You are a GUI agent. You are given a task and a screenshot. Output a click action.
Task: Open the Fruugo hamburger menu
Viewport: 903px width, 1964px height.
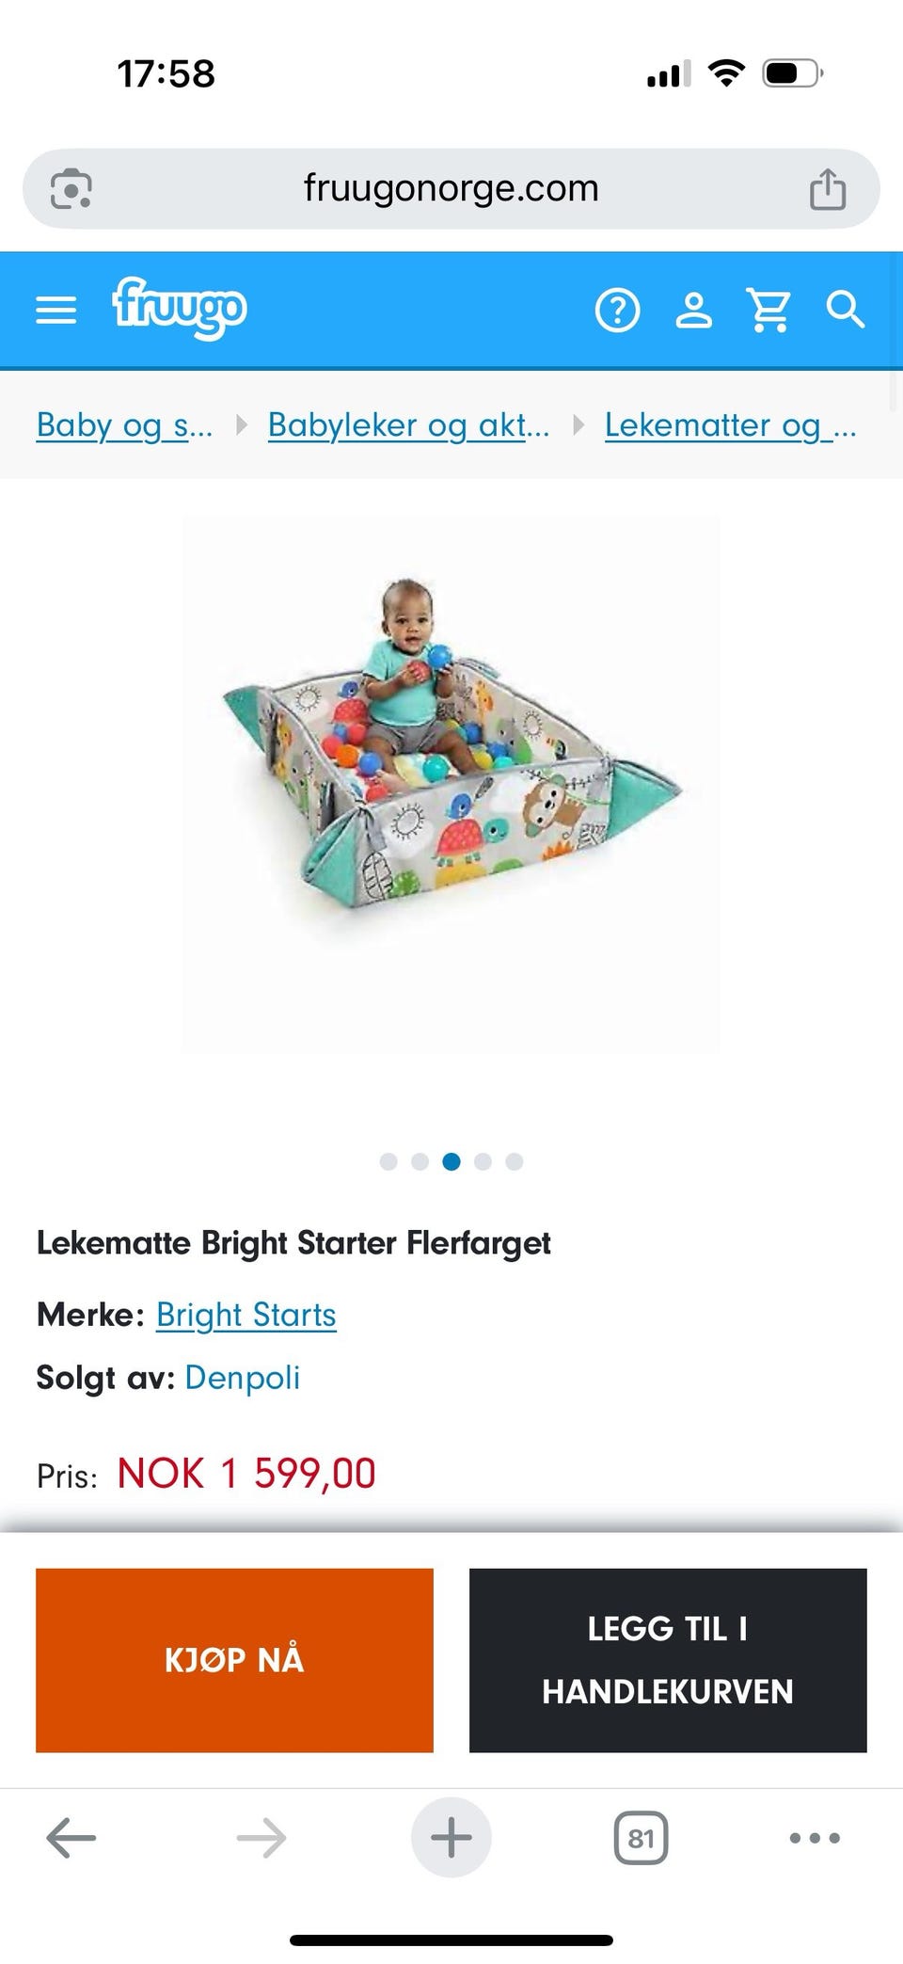coord(55,310)
